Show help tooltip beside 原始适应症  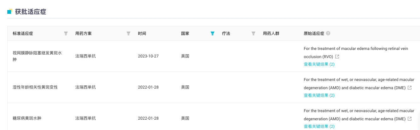pyautogui.click(x=328, y=33)
